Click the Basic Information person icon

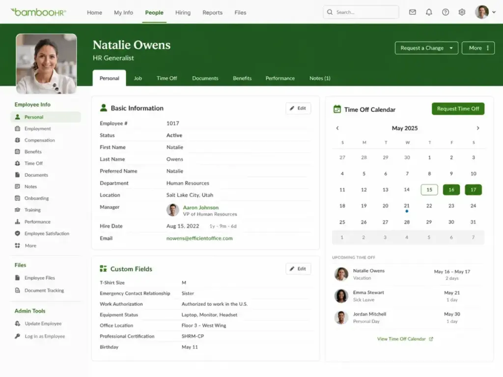103,108
